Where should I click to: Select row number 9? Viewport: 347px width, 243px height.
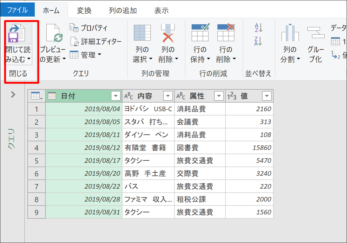click(x=37, y=212)
